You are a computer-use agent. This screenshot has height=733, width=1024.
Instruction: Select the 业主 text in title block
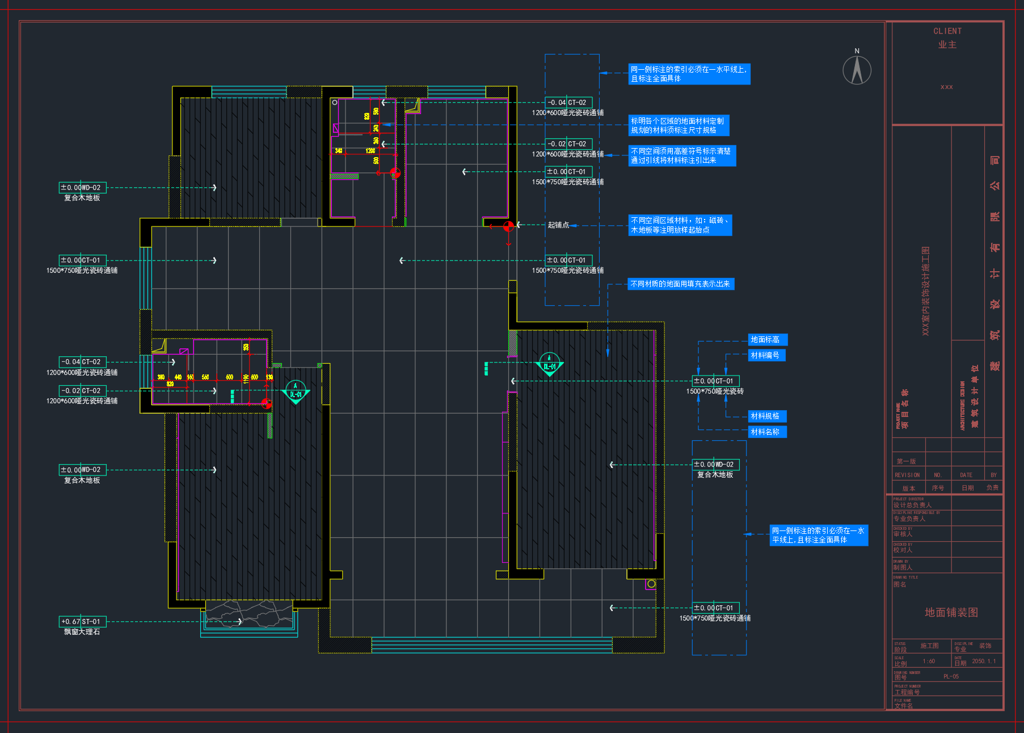tap(947, 45)
